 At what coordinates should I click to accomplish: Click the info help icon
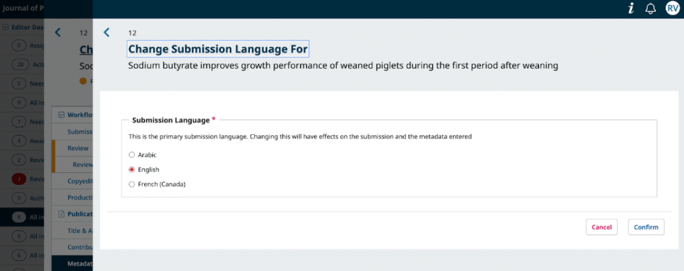(631, 9)
